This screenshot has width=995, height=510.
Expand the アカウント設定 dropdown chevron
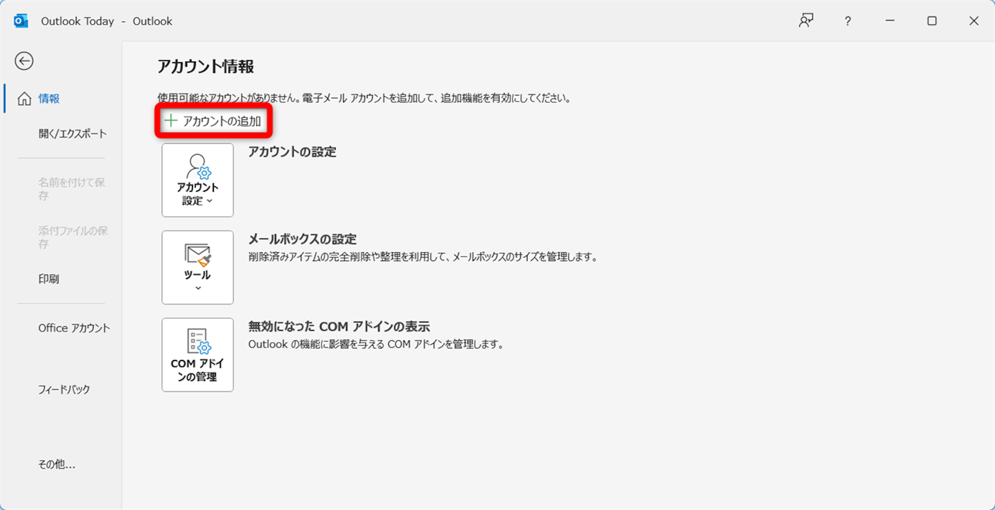(209, 201)
